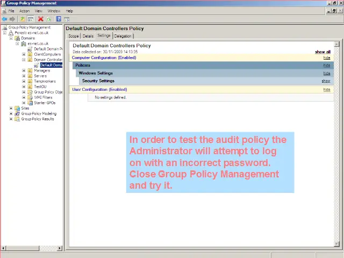Image resolution: width=344 pixels, height=258 pixels.
Task: Click the Default Domain Policy GPO link icon
Action: [x=30, y=49]
